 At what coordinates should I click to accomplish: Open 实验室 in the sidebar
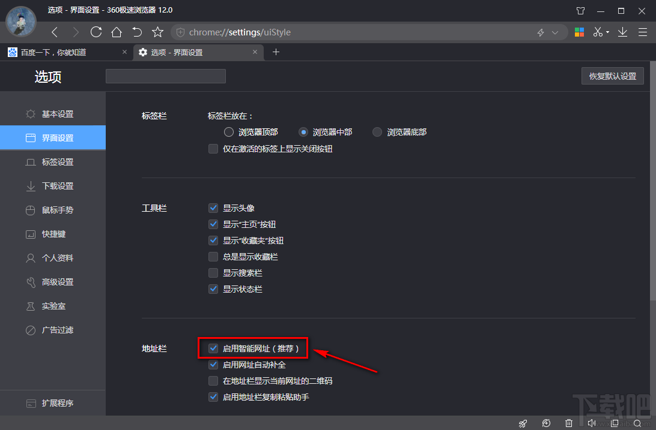click(x=53, y=306)
